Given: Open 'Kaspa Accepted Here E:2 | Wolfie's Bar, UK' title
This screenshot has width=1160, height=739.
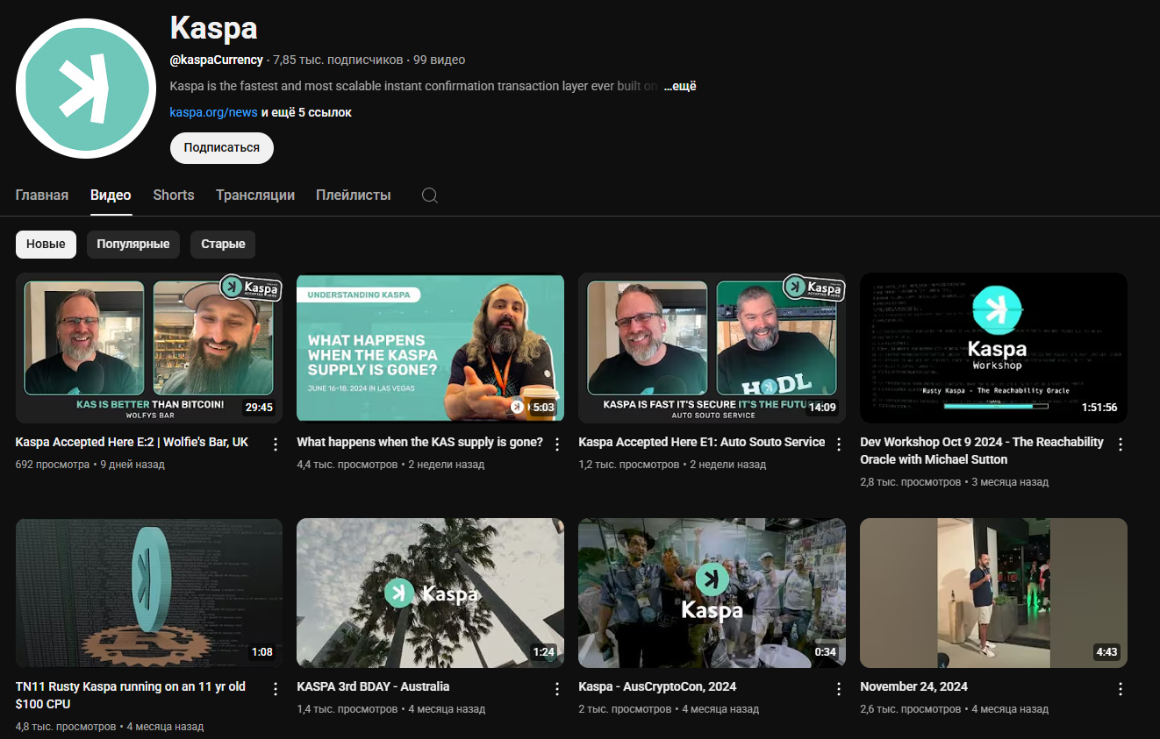Looking at the screenshot, I should pyautogui.click(x=132, y=443).
